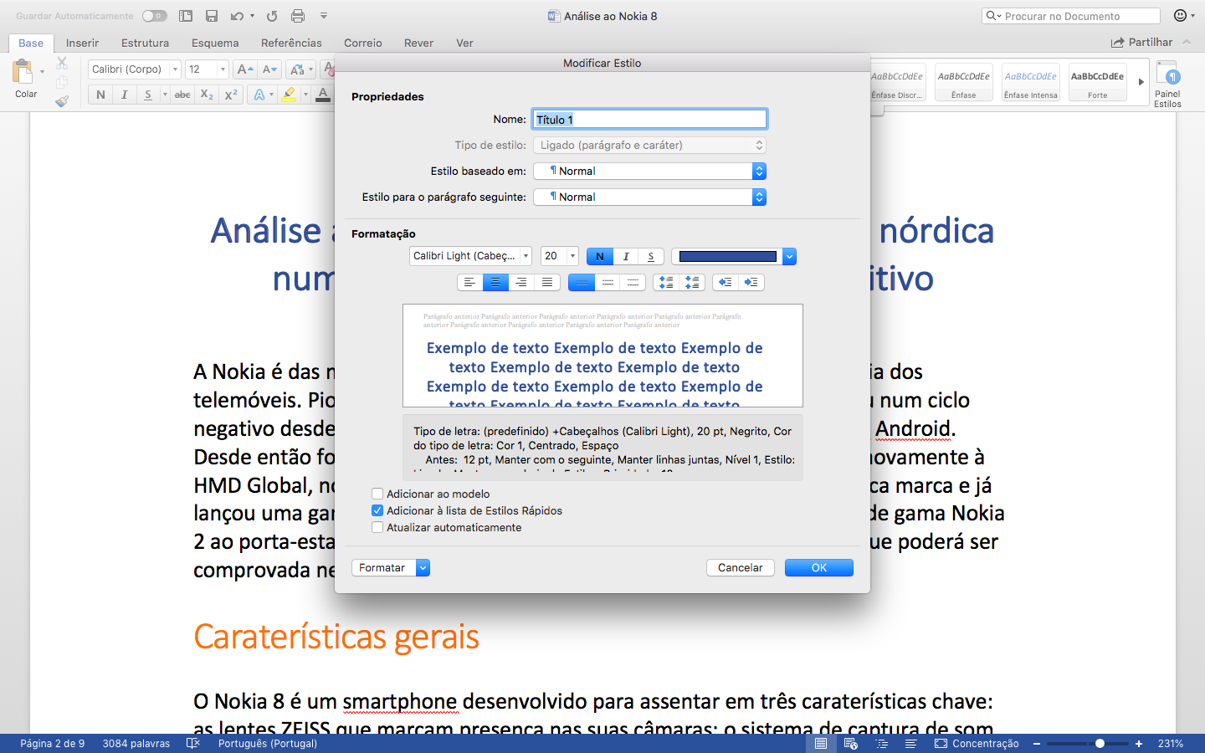The image size is (1205, 753).
Task: Toggle single line spacing in dialog
Action: tap(582, 282)
